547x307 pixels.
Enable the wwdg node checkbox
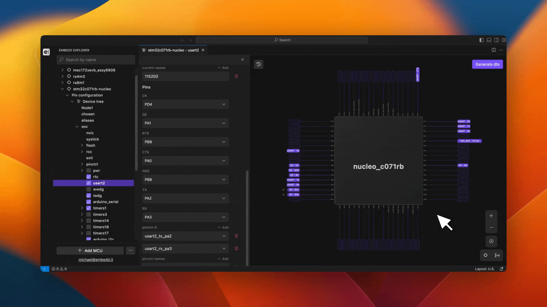[89, 189]
